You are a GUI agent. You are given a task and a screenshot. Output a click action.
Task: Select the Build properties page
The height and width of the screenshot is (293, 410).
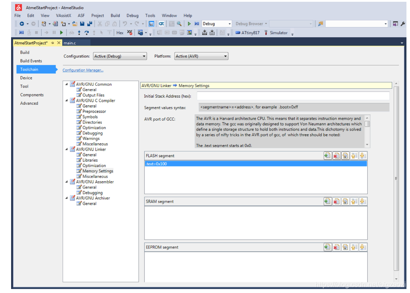click(24, 52)
